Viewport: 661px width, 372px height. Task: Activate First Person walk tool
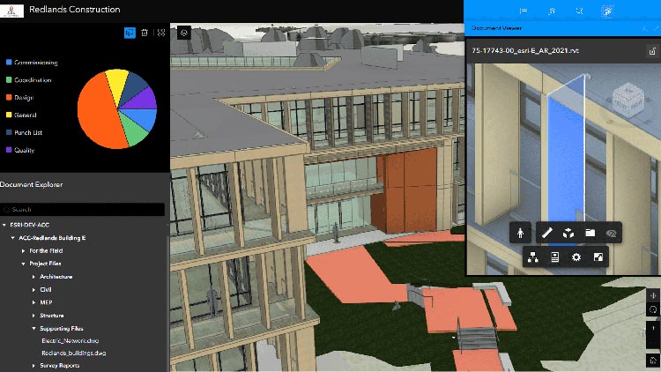point(520,233)
